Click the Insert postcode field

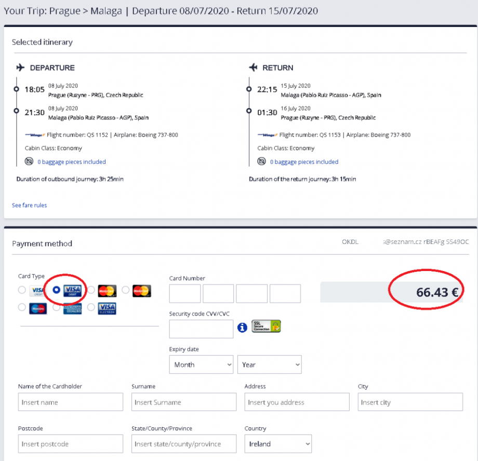pos(70,444)
